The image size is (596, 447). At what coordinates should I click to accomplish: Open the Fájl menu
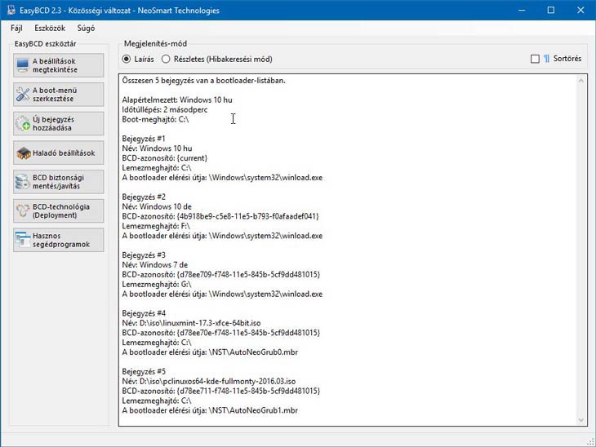pos(16,28)
